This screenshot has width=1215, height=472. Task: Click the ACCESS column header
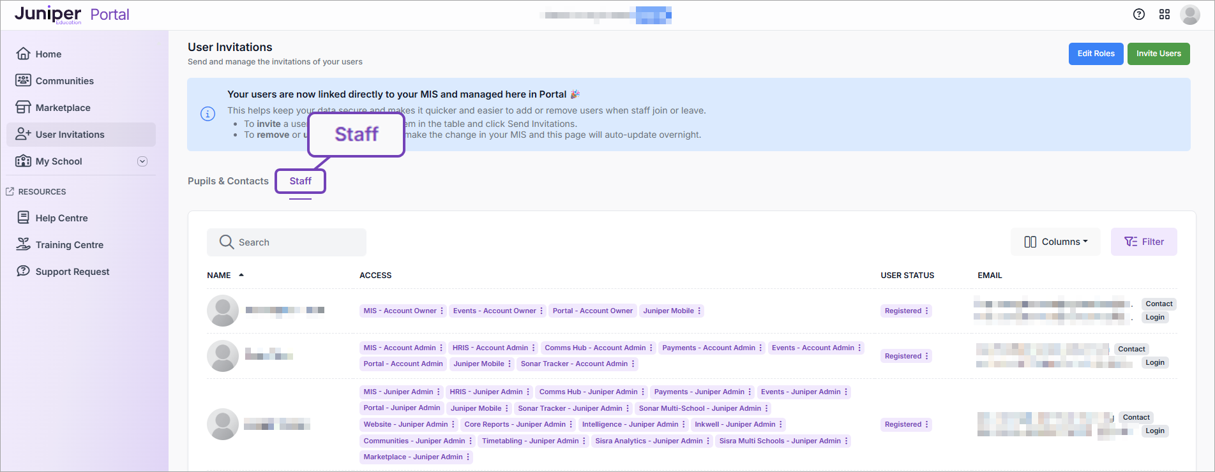click(375, 276)
